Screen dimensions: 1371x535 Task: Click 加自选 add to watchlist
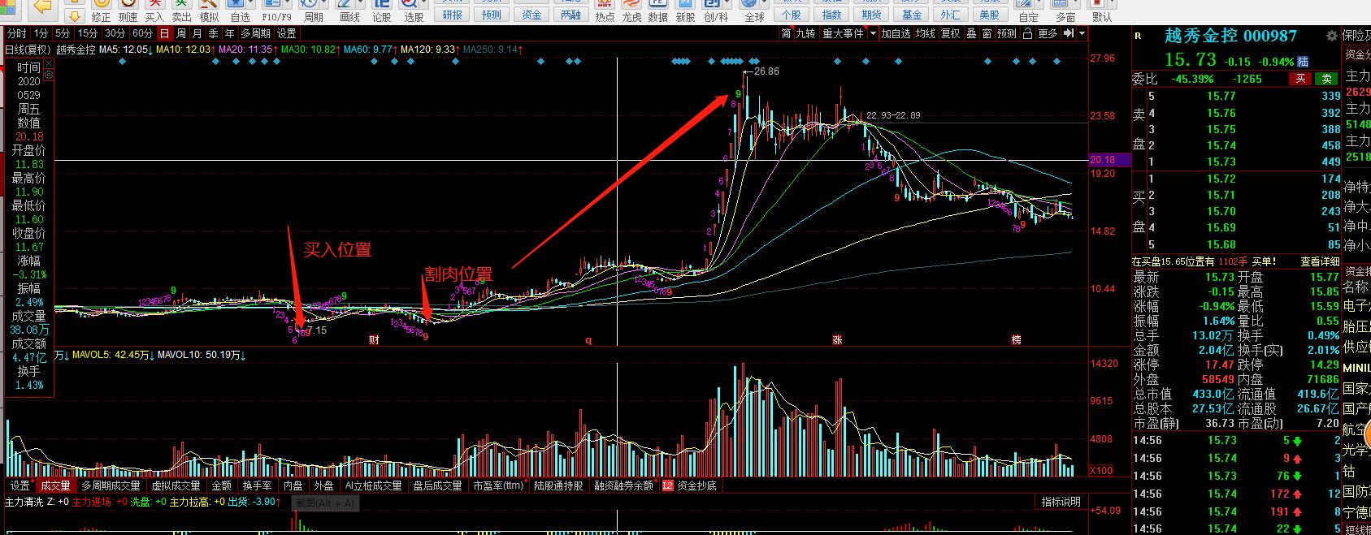[x=896, y=33]
